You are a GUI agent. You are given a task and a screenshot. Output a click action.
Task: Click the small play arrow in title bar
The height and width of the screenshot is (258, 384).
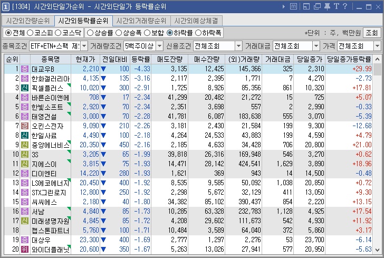pos(284,7)
